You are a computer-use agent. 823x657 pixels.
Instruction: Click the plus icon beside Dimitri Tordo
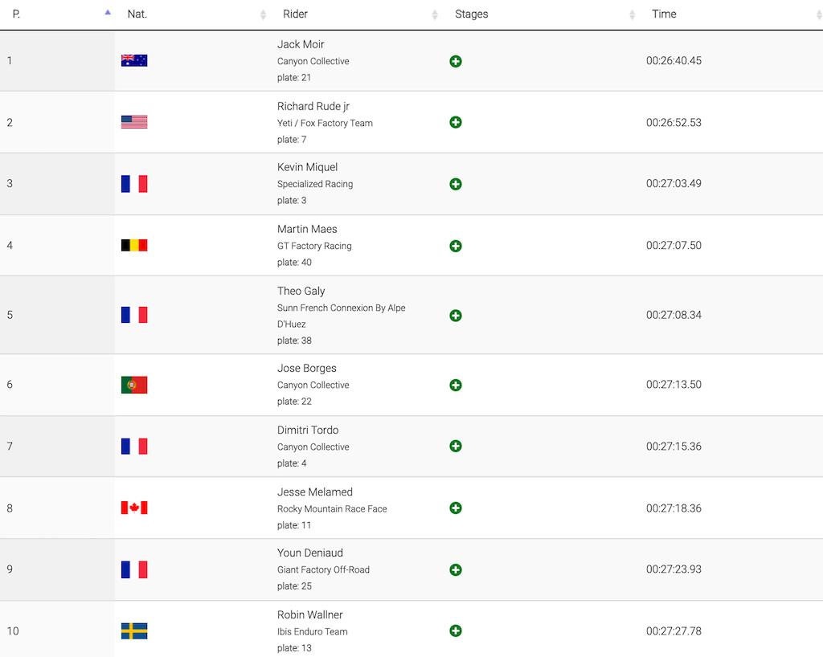[456, 447]
